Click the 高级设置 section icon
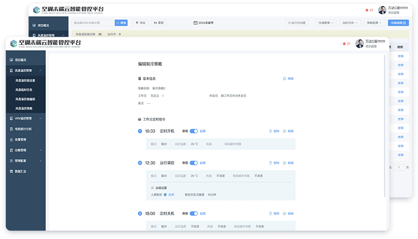The width and height of the screenshot is (418, 239). 152,188
